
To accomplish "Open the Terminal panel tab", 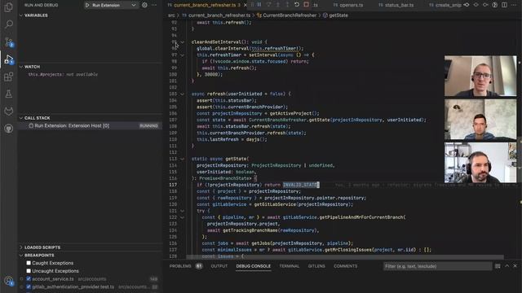I will pos(290,266).
